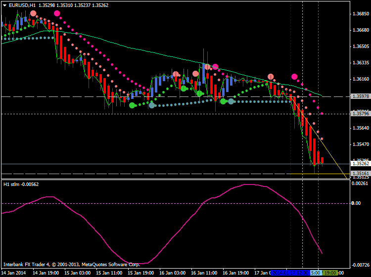371x277 pixels.
Task: Click the triangle arrow beside EURUSD,H1 title
Action: point(4,5)
